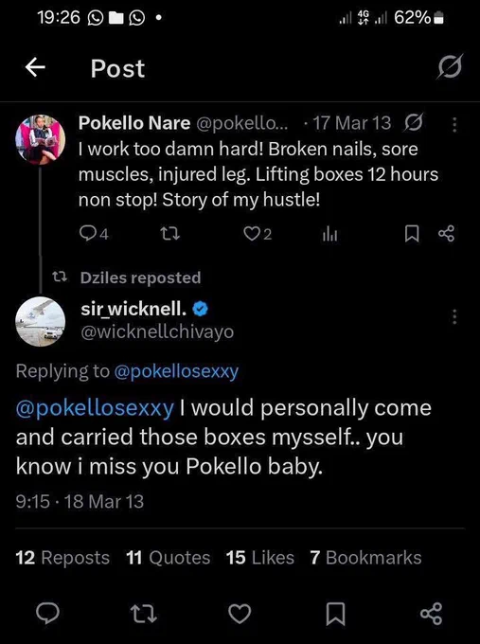This screenshot has height=644, width=480.
Task: Bookmark Pokello Nare's original post
Action: tap(412, 234)
